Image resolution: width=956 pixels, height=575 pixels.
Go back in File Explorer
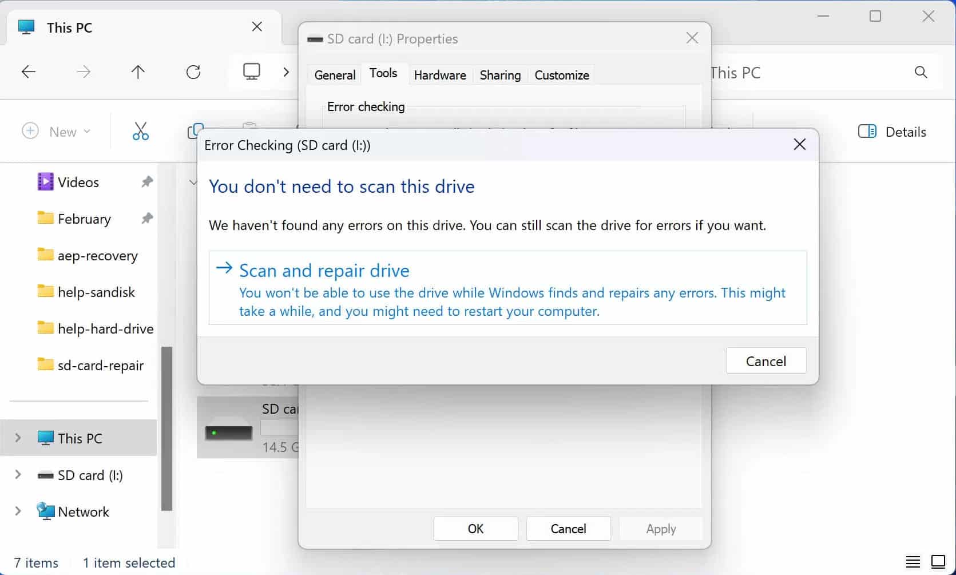tap(29, 72)
